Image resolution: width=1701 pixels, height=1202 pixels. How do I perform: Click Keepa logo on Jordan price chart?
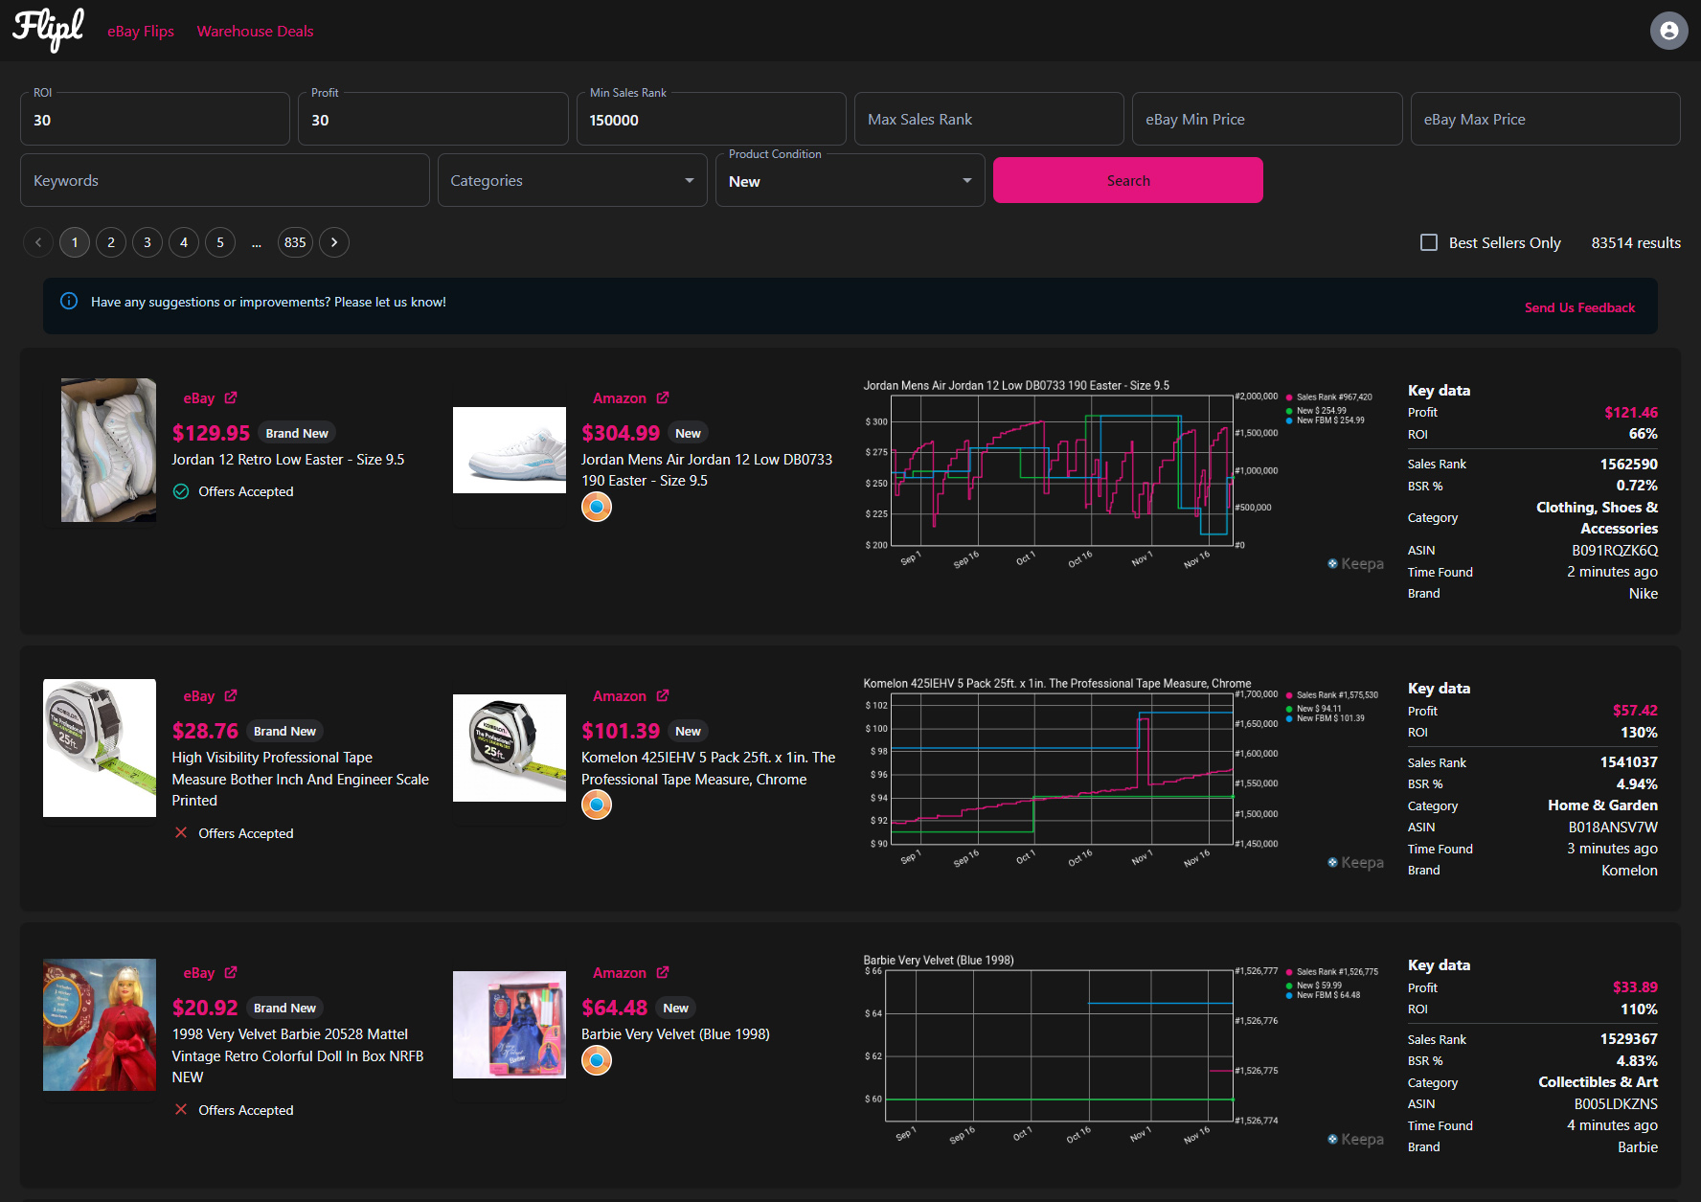[x=1355, y=564]
